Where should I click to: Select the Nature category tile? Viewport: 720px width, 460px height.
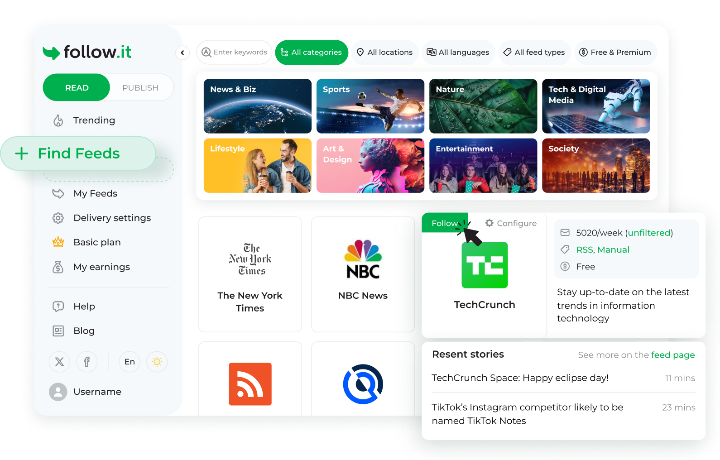click(483, 106)
